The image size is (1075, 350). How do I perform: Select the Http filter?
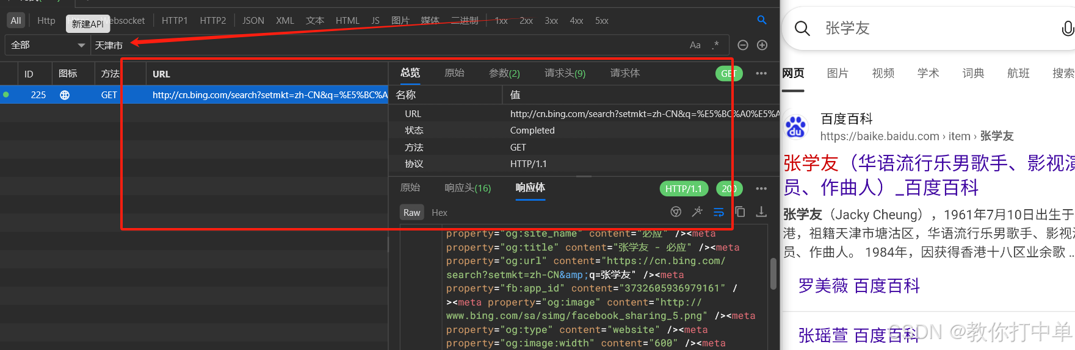tap(46, 21)
